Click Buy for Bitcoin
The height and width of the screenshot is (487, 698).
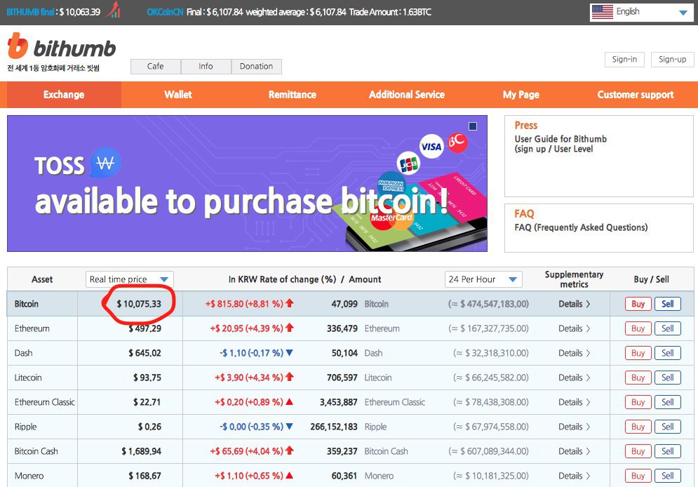click(x=638, y=304)
